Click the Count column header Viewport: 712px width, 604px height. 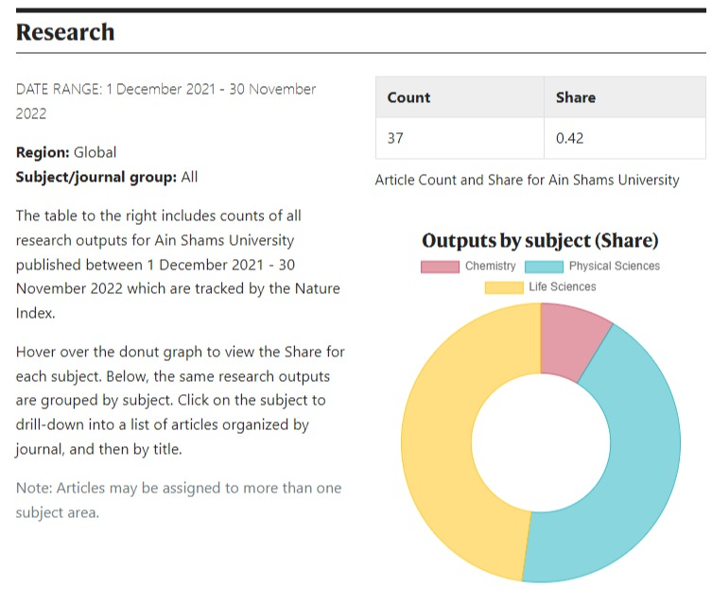[408, 97]
